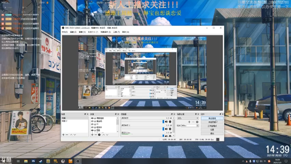Open OBS 设置 settings button

212,129
